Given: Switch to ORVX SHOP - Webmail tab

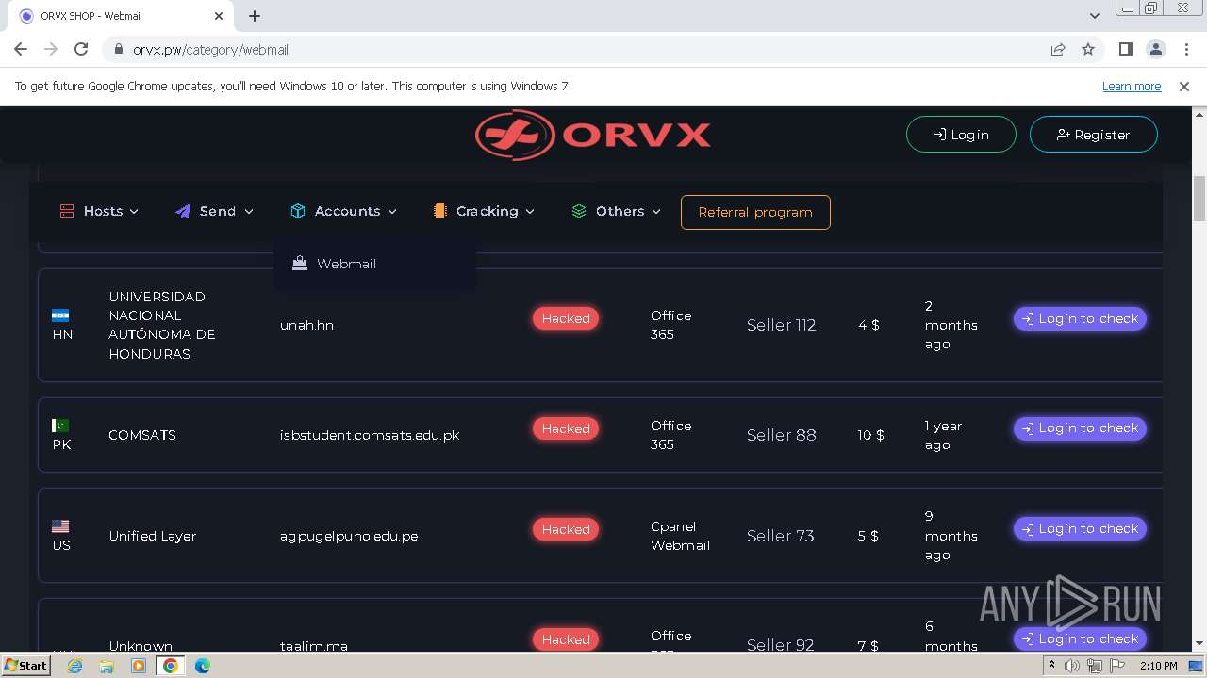Looking at the screenshot, I should pyautogui.click(x=121, y=16).
